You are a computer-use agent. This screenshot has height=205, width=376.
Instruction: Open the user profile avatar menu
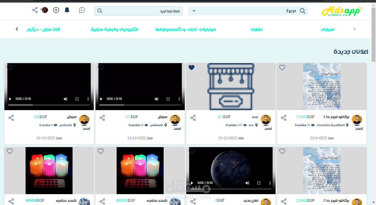coord(45,10)
